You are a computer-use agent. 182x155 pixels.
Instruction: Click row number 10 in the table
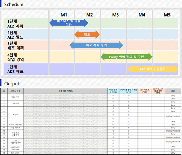tap(4, 125)
